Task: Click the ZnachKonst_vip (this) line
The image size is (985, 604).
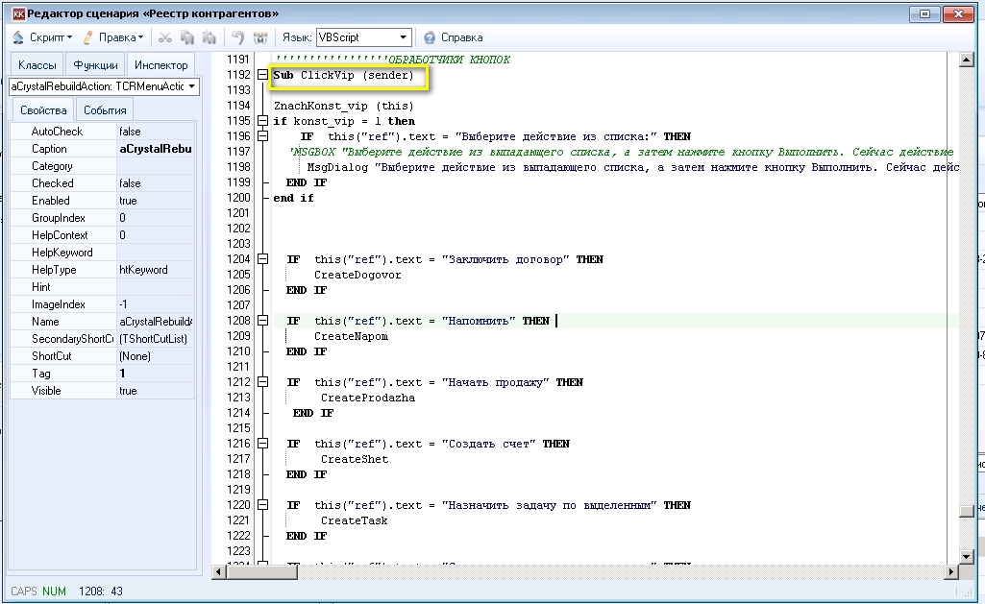Action: 344,106
